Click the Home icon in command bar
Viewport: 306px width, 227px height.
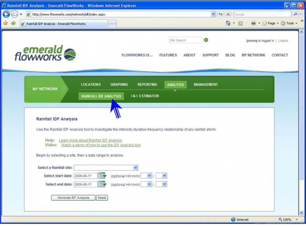[x=228, y=23]
